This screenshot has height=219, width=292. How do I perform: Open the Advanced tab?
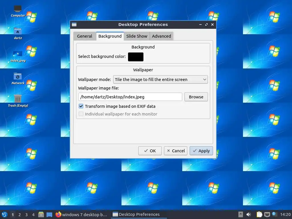click(x=161, y=36)
